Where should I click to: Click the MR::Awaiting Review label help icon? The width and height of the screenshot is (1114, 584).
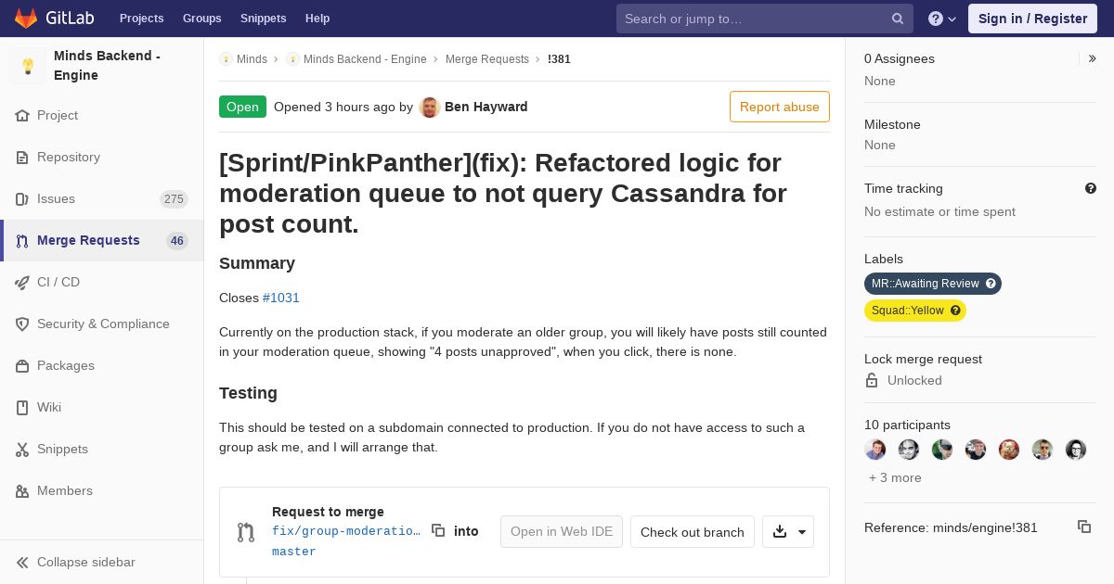[x=991, y=284]
